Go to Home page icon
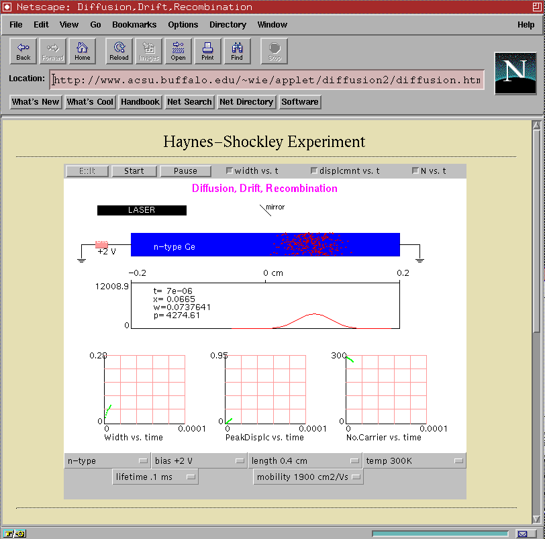The image size is (545, 539). coord(82,51)
